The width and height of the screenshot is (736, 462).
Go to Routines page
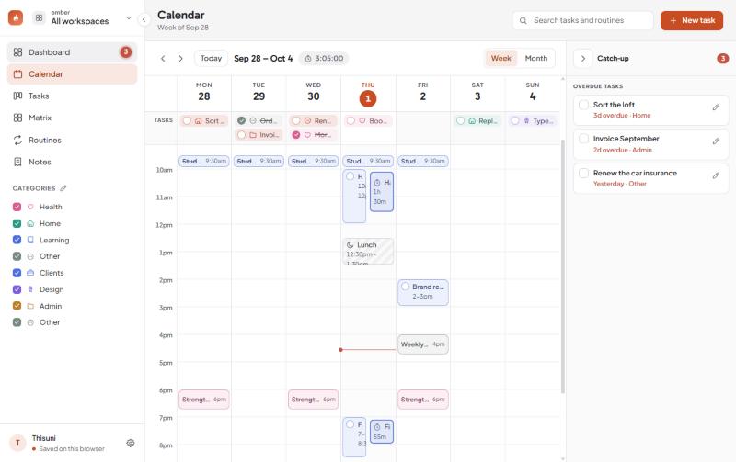[x=72, y=141]
